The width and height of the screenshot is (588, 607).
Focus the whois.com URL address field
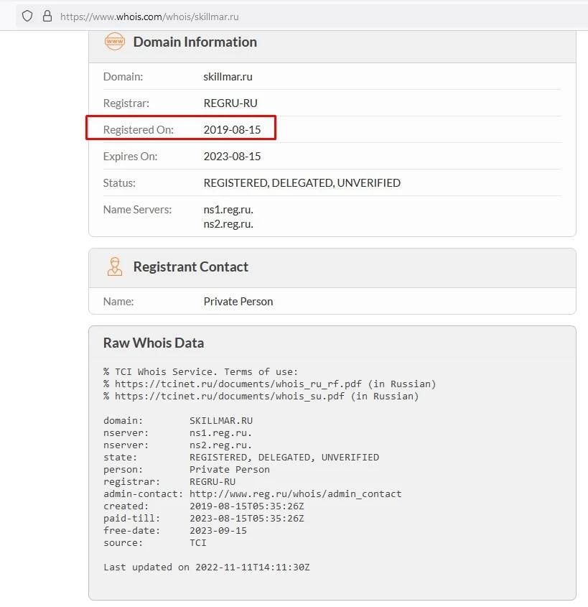(302, 17)
